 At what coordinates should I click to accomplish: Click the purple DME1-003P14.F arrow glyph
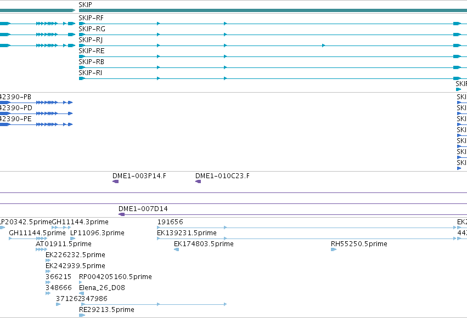116,181
